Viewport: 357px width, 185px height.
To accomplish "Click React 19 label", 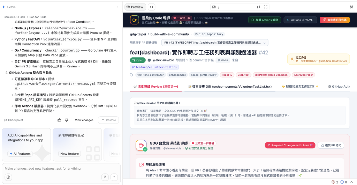I will tap(227, 75).
